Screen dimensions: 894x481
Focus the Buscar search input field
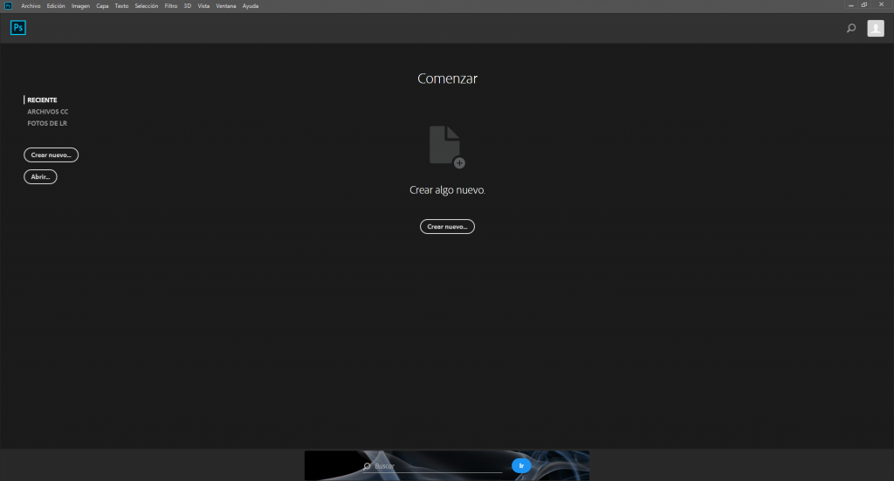(x=432, y=466)
